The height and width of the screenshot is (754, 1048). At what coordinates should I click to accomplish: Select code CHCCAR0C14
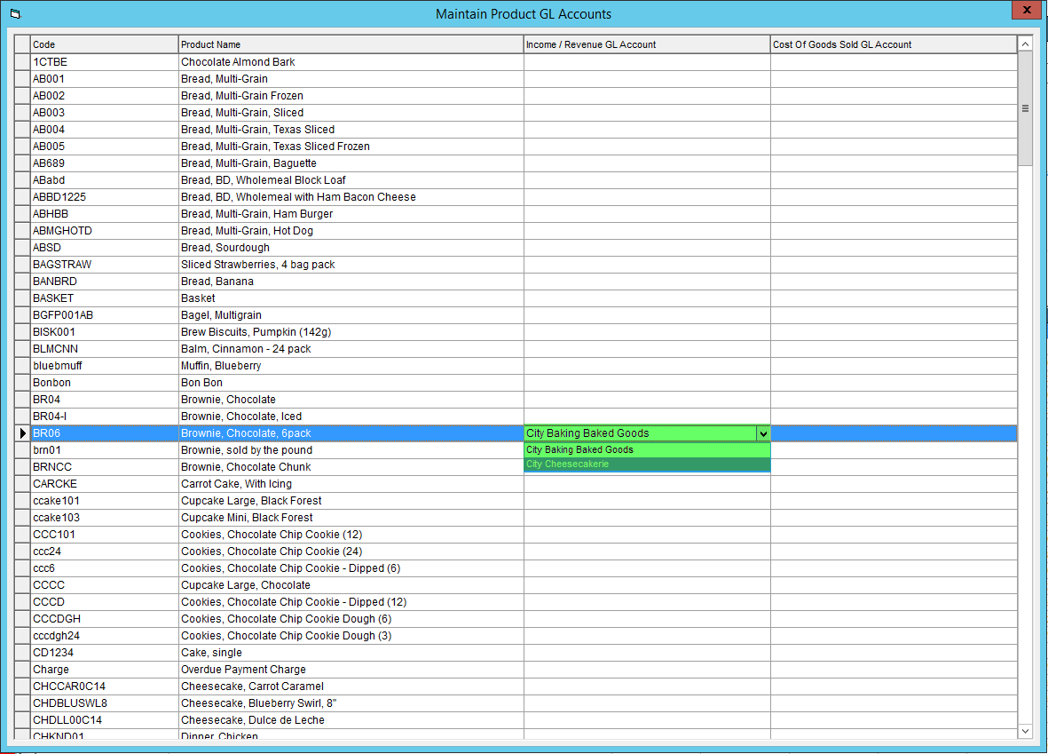[x=104, y=687]
